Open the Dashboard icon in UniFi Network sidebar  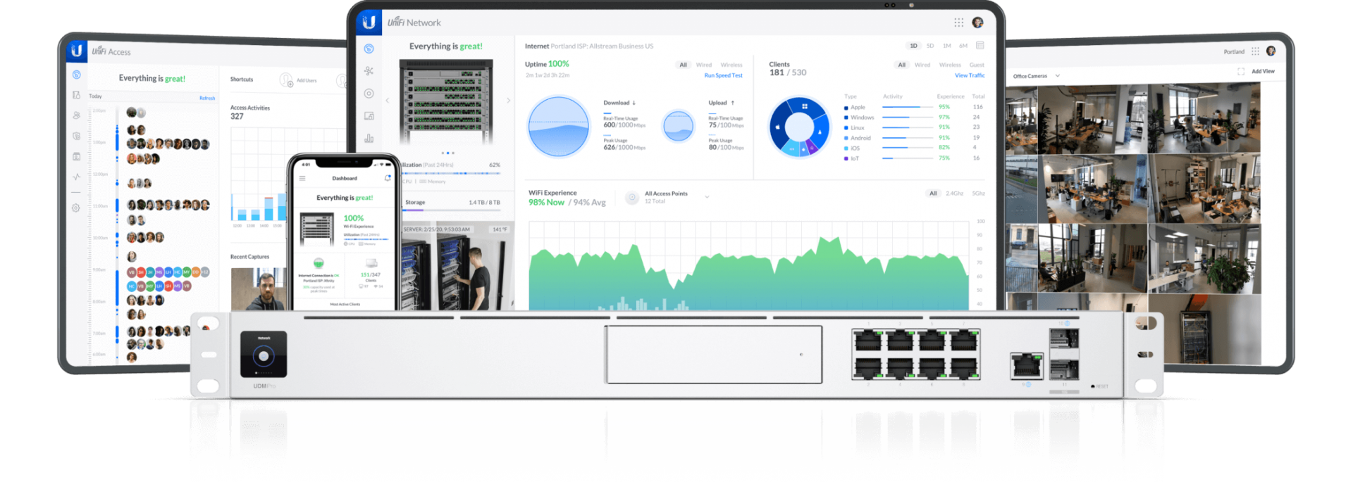click(x=369, y=49)
